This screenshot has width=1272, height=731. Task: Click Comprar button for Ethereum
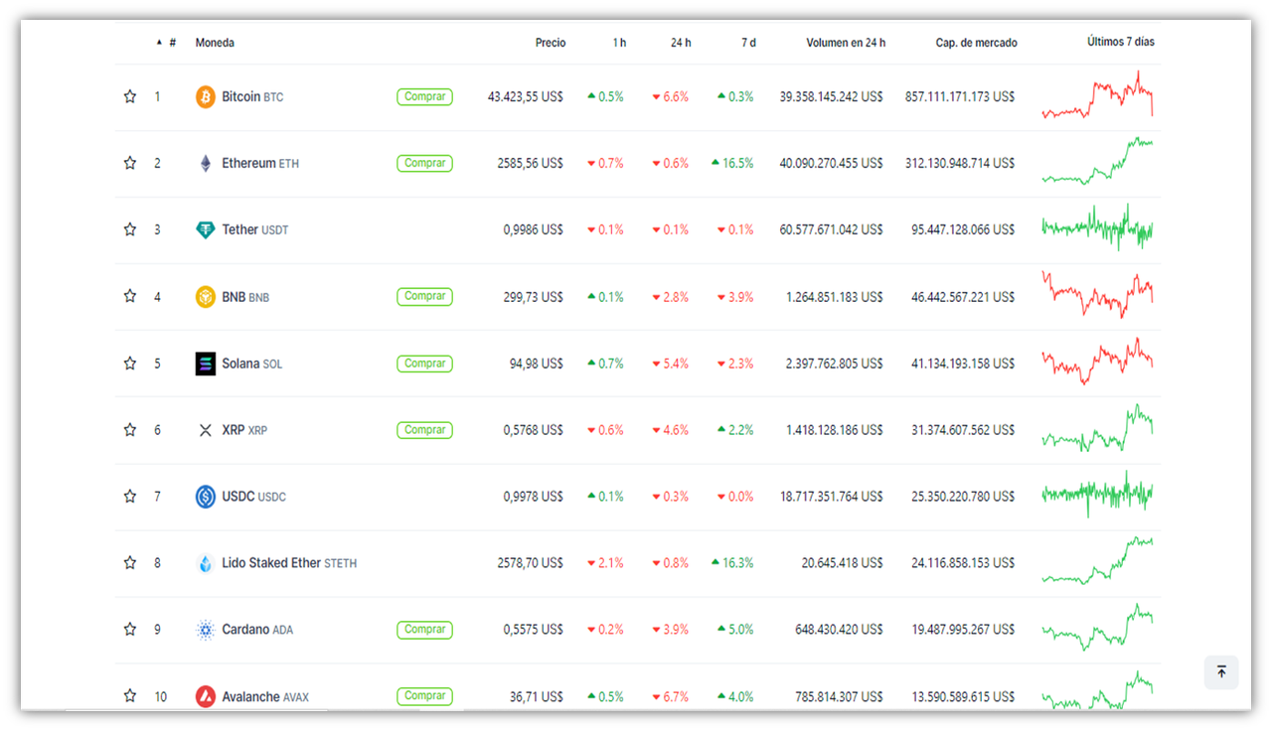click(x=424, y=163)
